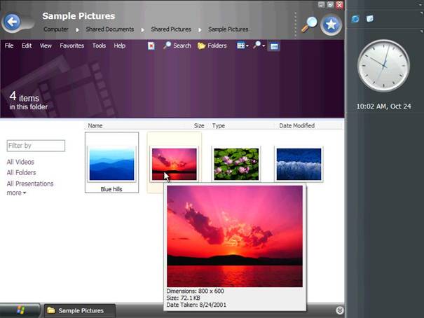Toggle the preview pane icon in toolbar

274,46
